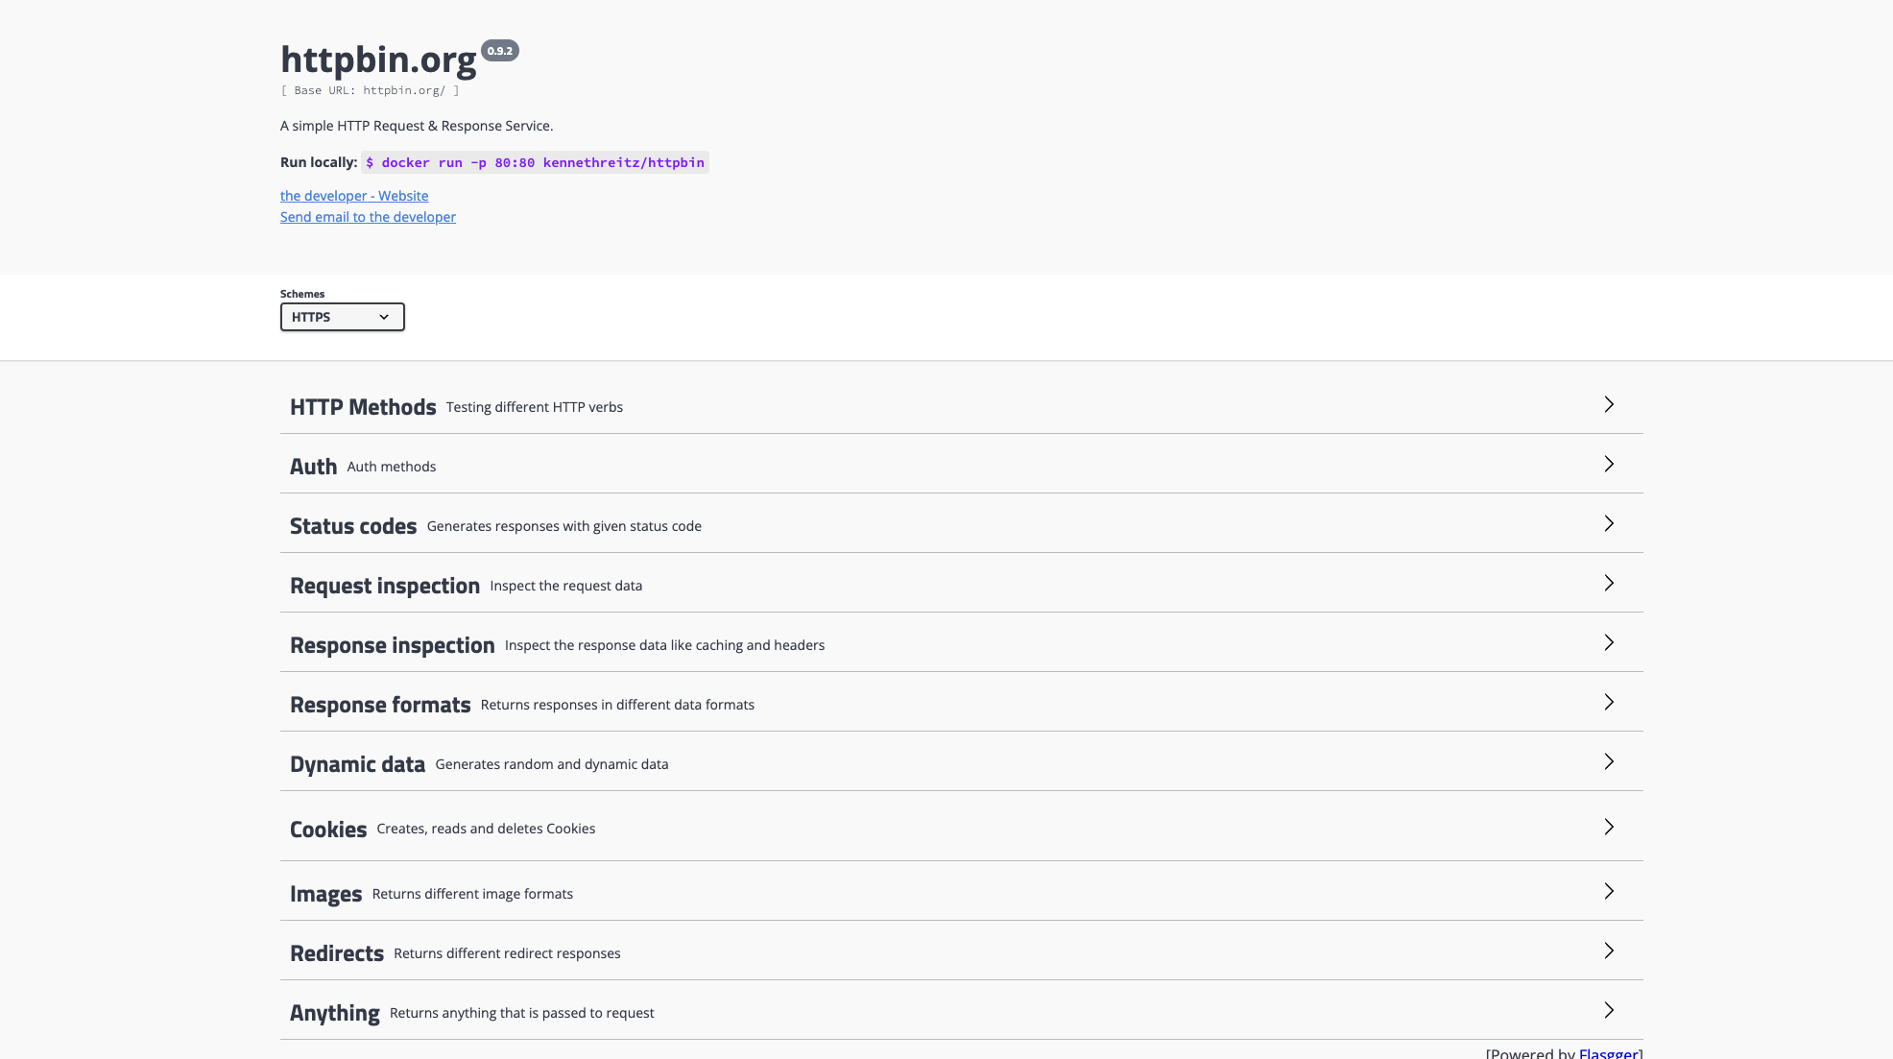Click the Response inspection chevron icon
Viewport: 1893px width, 1059px height.
(x=1609, y=643)
